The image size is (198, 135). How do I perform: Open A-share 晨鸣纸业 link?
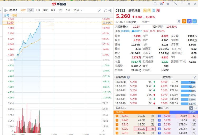137,31
